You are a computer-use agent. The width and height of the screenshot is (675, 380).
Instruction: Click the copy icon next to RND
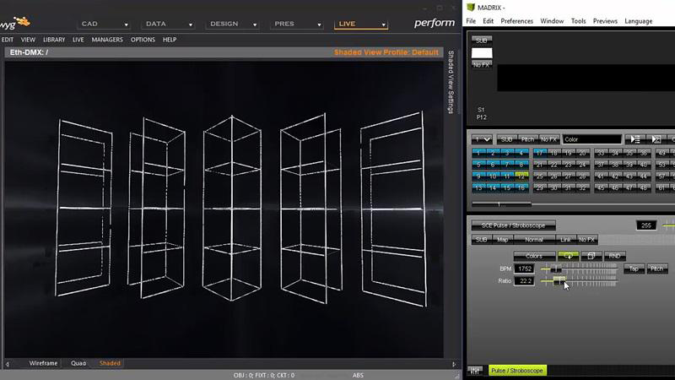pyautogui.click(x=591, y=256)
